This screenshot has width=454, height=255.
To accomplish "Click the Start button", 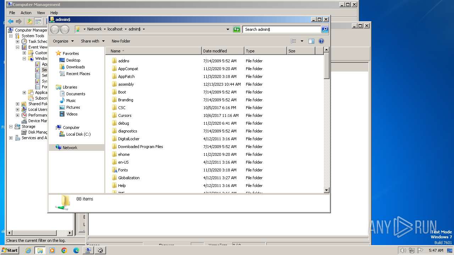I will [x=10, y=250].
